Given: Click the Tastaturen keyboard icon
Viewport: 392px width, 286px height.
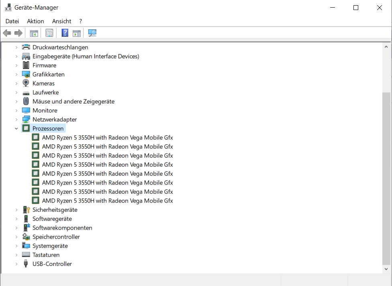Looking at the screenshot, I should [26, 255].
